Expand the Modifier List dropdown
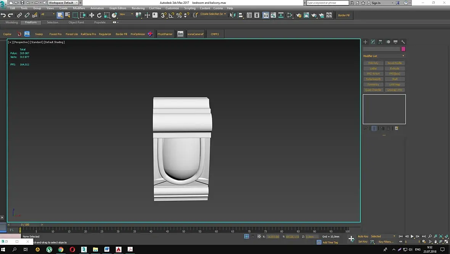This screenshot has height=254, width=450. click(x=384, y=56)
